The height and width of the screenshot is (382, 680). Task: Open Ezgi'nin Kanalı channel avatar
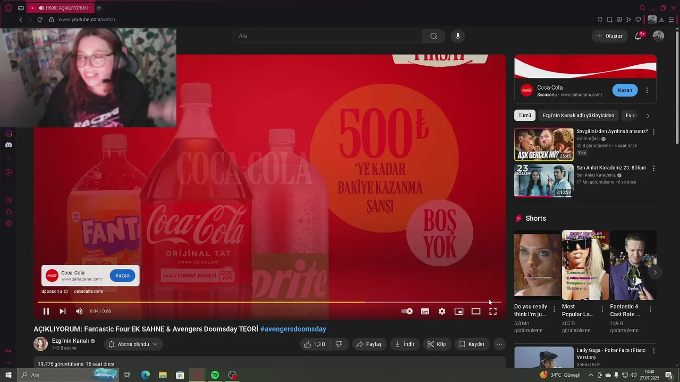click(x=41, y=344)
